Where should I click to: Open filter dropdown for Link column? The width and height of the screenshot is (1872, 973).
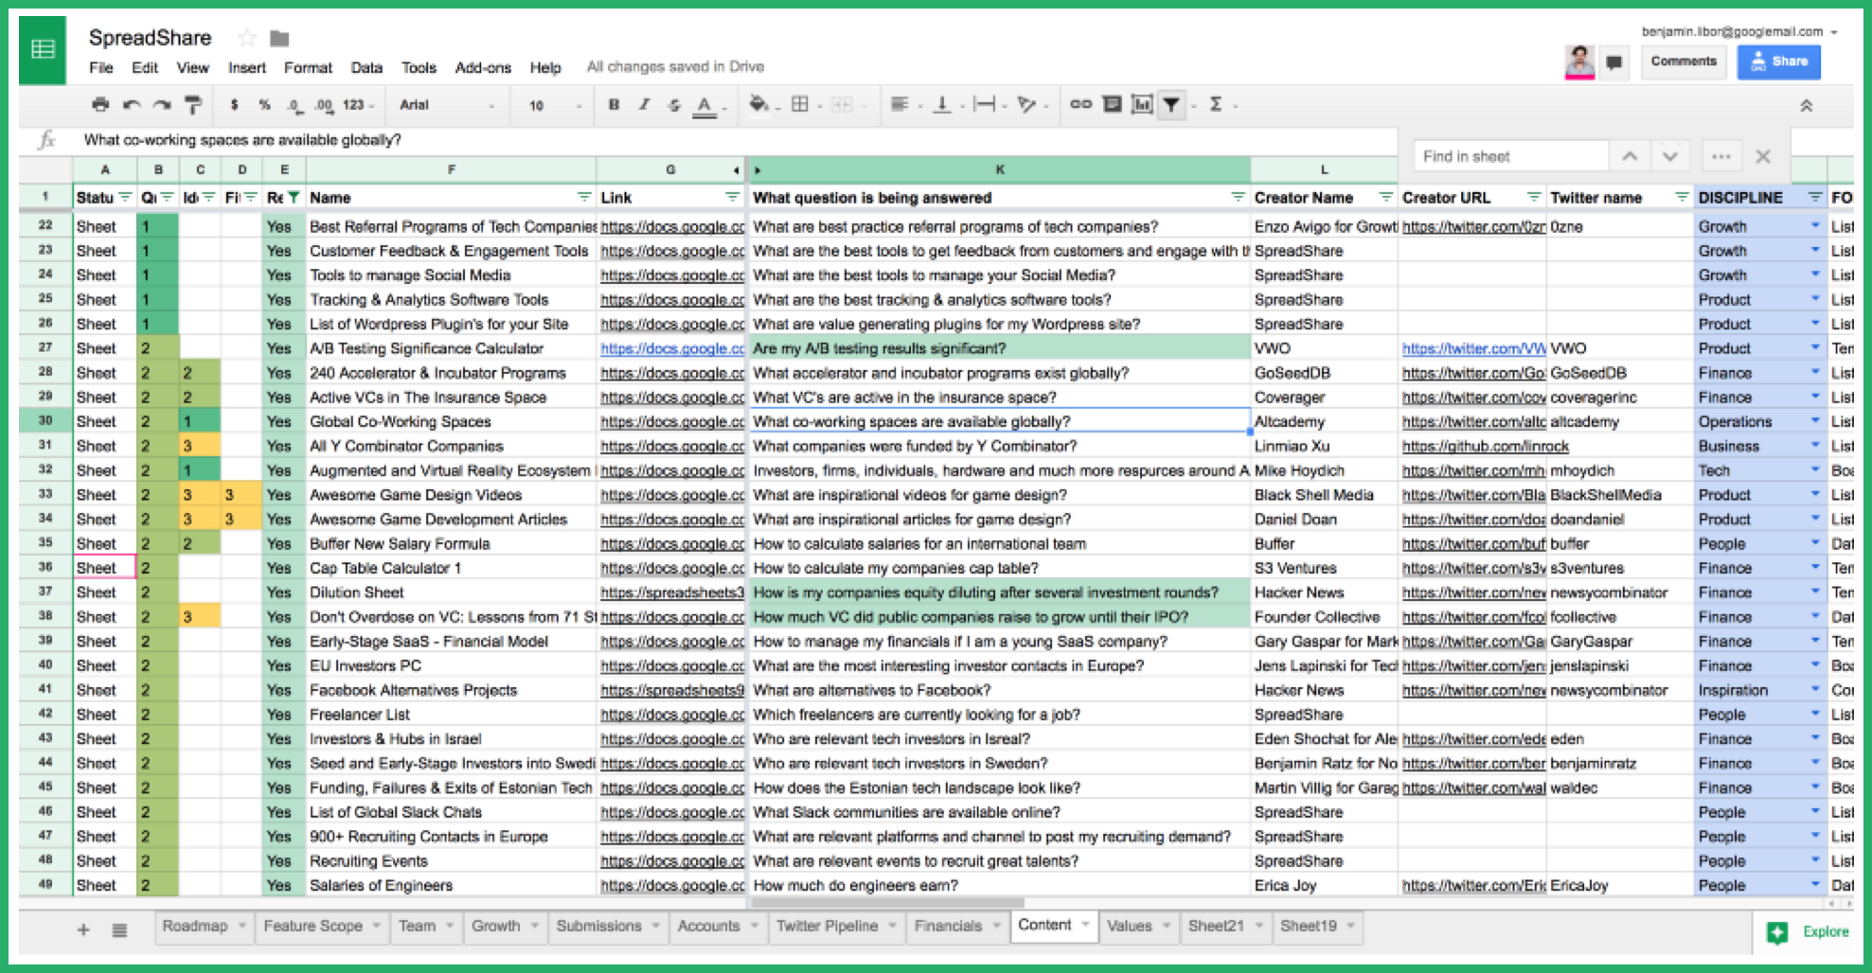[732, 197]
